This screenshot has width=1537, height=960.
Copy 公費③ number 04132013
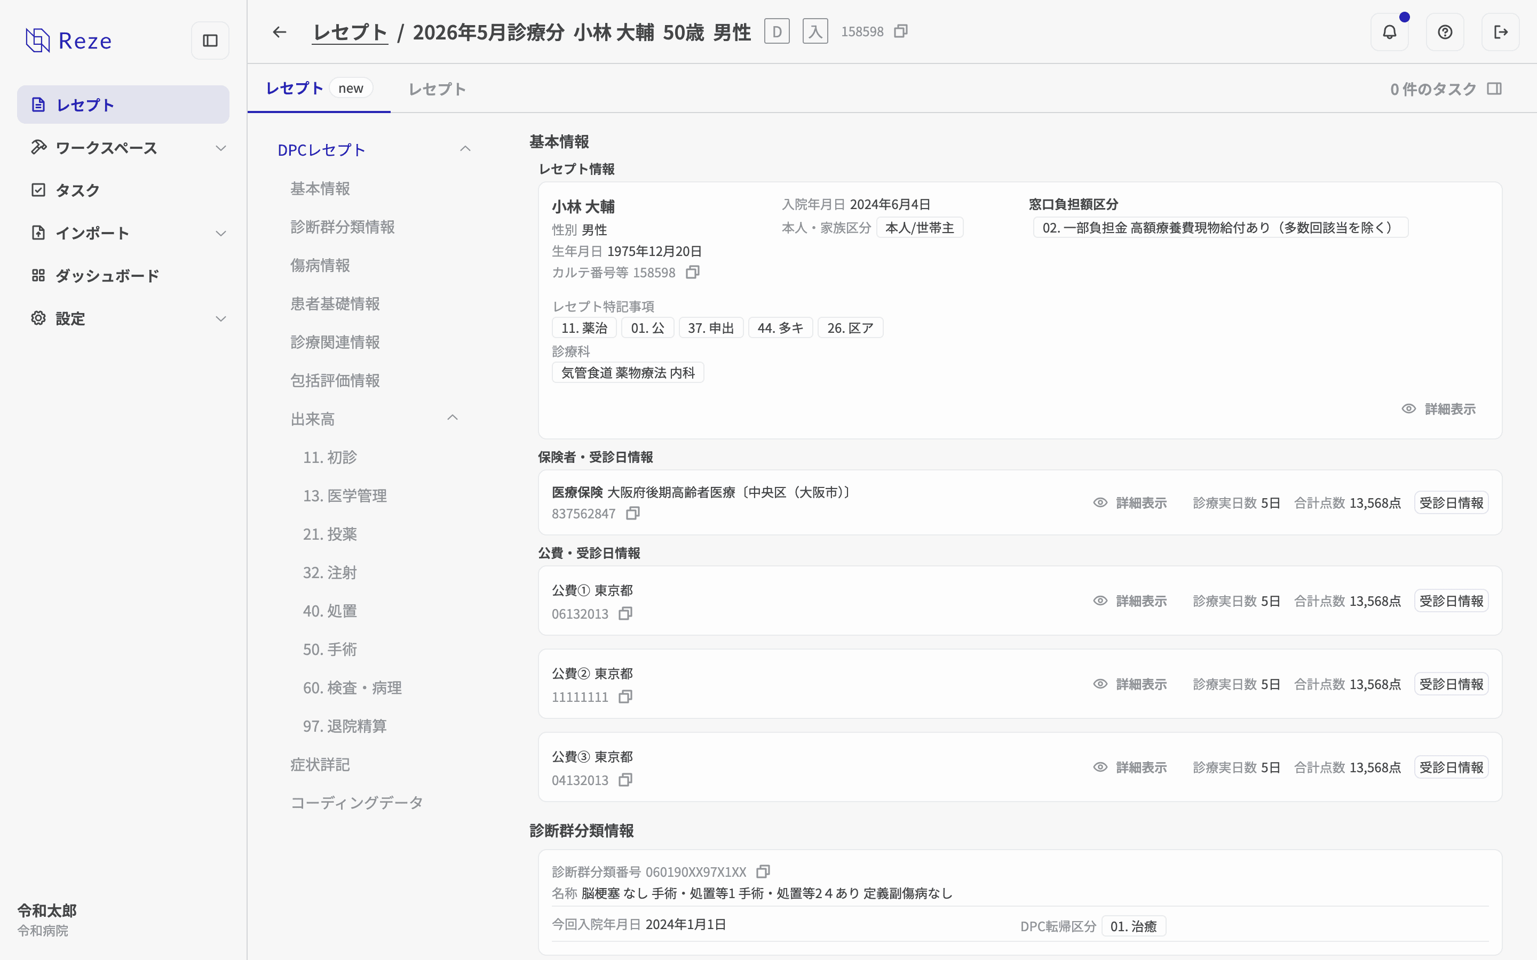[625, 780]
